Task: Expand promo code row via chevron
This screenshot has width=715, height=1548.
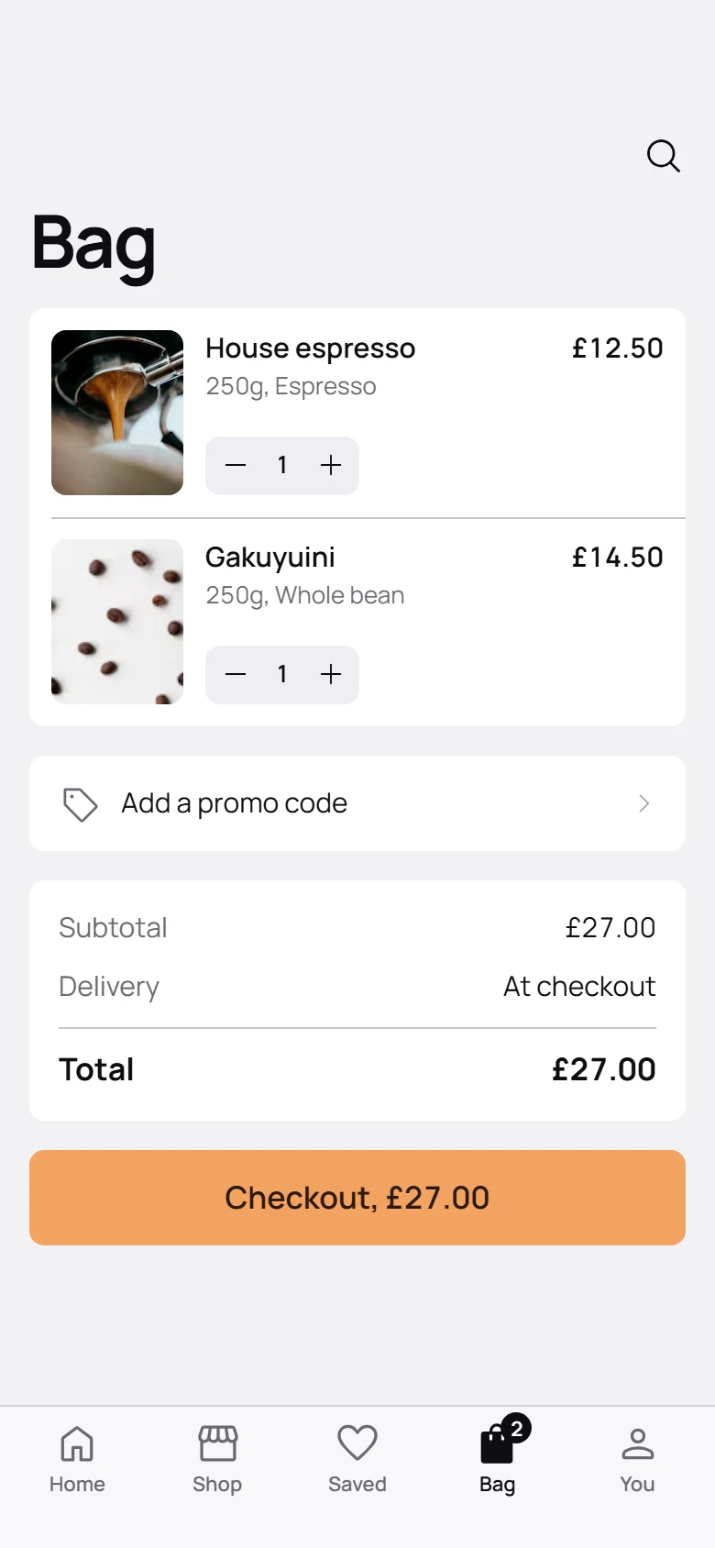Action: coord(644,803)
